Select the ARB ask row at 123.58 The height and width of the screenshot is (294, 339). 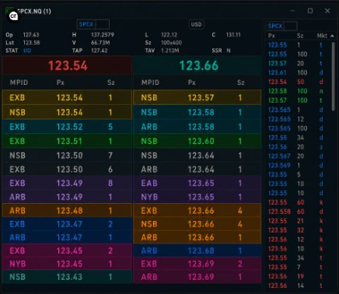pyautogui.click(x=197, y=127)
